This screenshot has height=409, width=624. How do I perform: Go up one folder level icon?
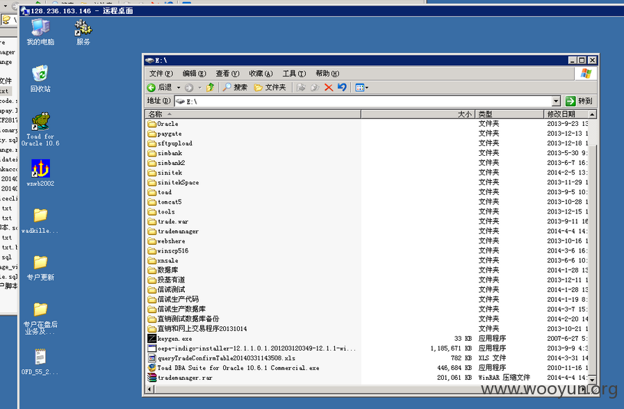[x=210, y=87]
